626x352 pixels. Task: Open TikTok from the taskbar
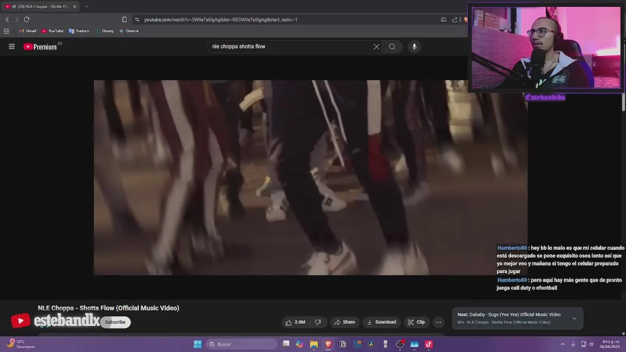[x=429, y=344]
